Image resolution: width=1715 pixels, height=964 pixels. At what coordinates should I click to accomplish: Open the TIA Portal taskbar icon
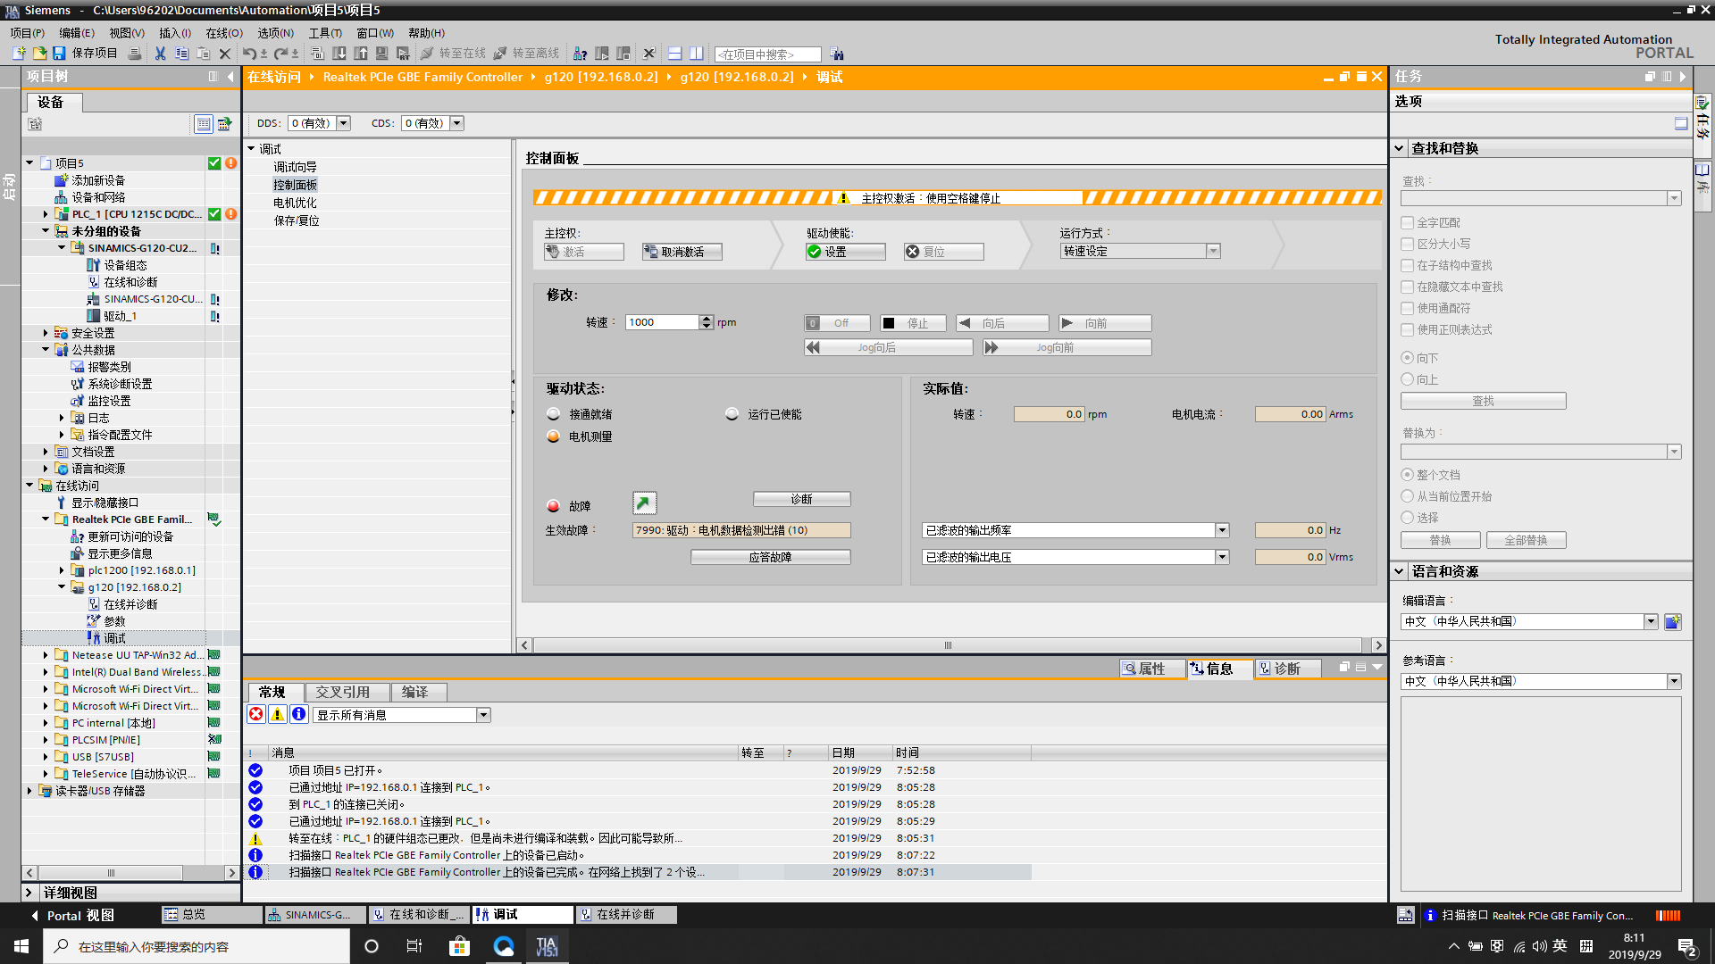(546, 946)
